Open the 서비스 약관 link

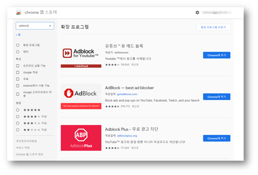tap(23, 148)
